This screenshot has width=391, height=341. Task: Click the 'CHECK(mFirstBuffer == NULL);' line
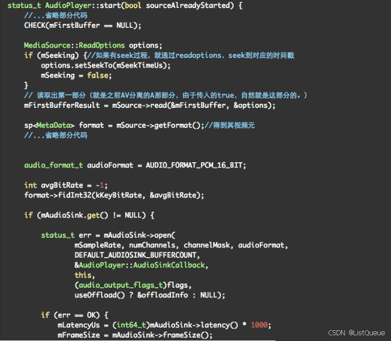(x=83, y=26)
